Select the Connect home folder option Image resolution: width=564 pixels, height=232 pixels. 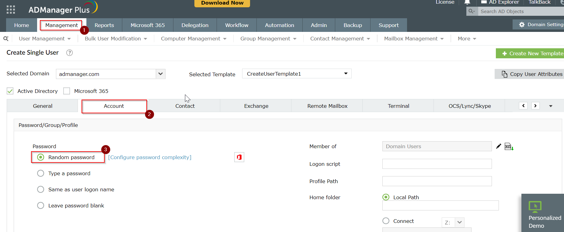[386, 221]
